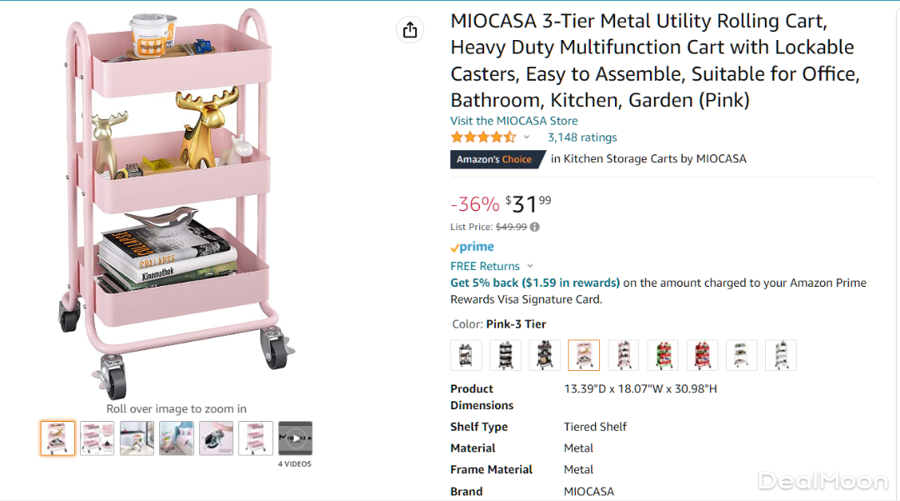Expand the FREE Returns dropdown chevron

[x=530, y=267]
